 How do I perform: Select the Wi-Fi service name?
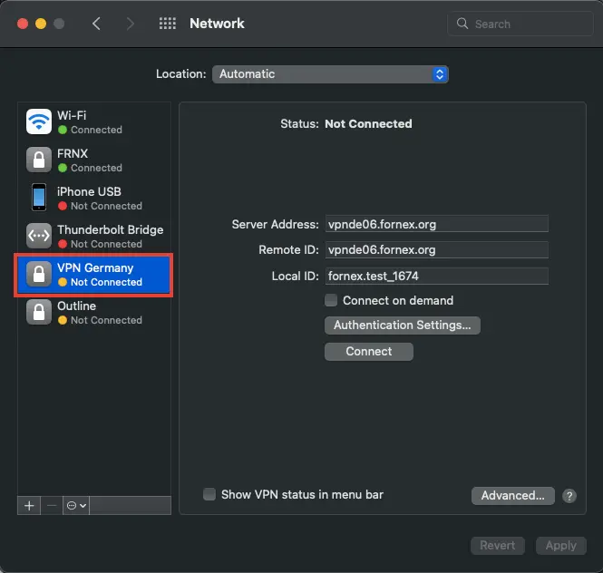tap(72, 115)
